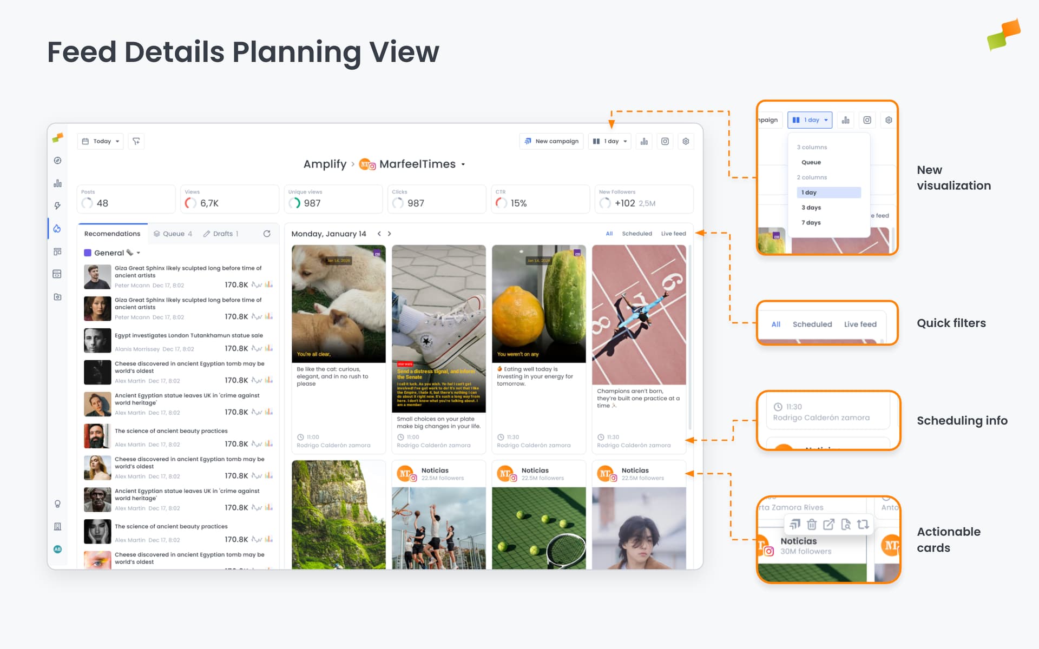Image resolution: width=1039 pixels, height=649 pixels.
Task: Open settings via the gear icon
Action: pyautogui.click(x=686, y=141)
